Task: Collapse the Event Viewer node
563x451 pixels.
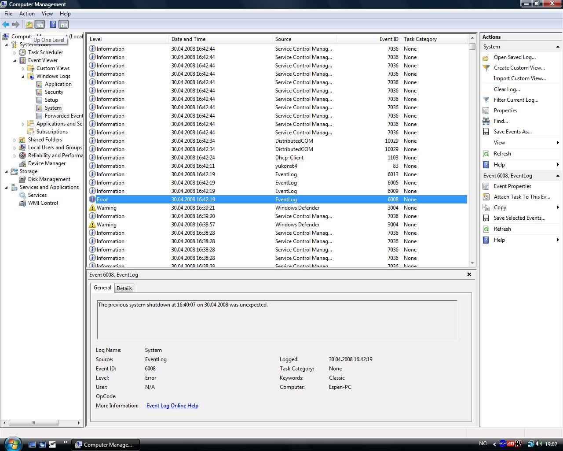Action: coord(15,61)
